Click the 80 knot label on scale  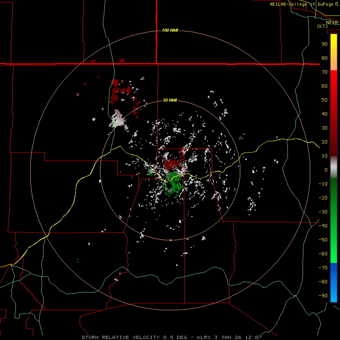325,58
